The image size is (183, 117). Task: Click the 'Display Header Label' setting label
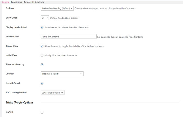[16, 27]
